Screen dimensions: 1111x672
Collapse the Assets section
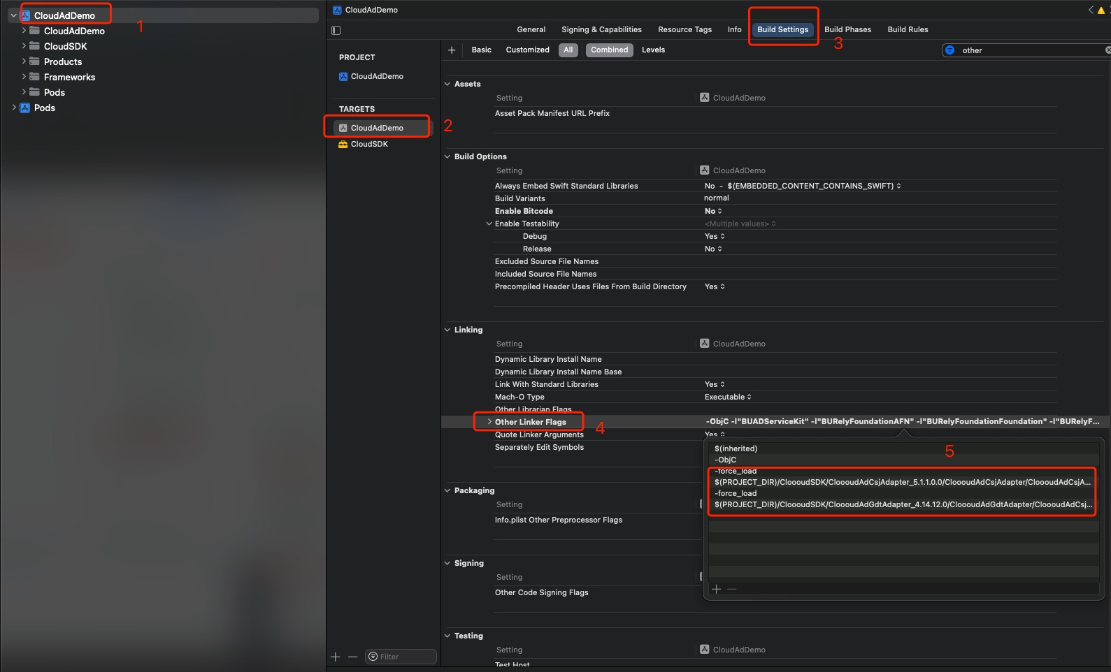(x=447, y=84)
